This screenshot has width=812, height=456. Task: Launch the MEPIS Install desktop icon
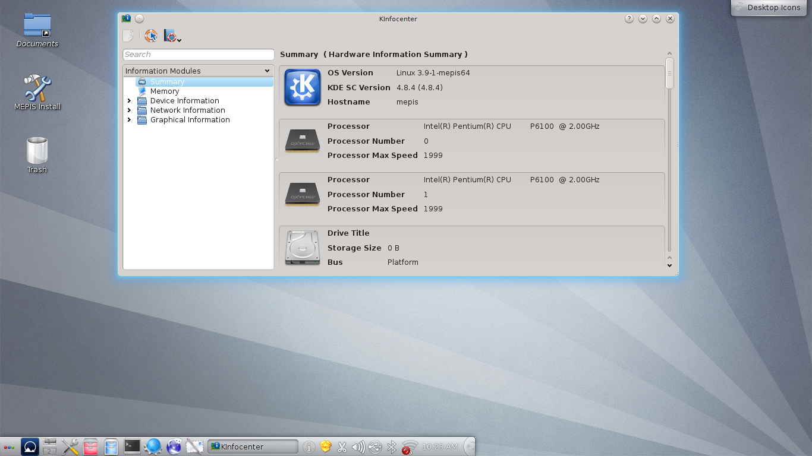pos(37,93)
